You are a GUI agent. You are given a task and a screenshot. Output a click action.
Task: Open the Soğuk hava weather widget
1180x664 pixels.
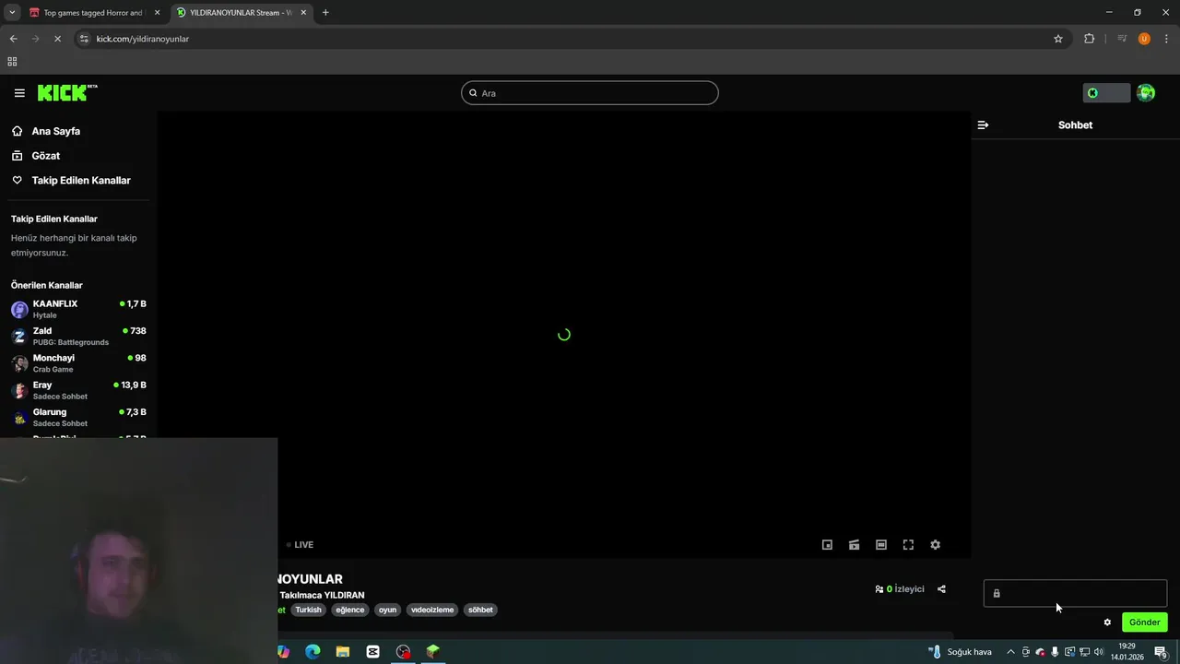tap(960, 652)
